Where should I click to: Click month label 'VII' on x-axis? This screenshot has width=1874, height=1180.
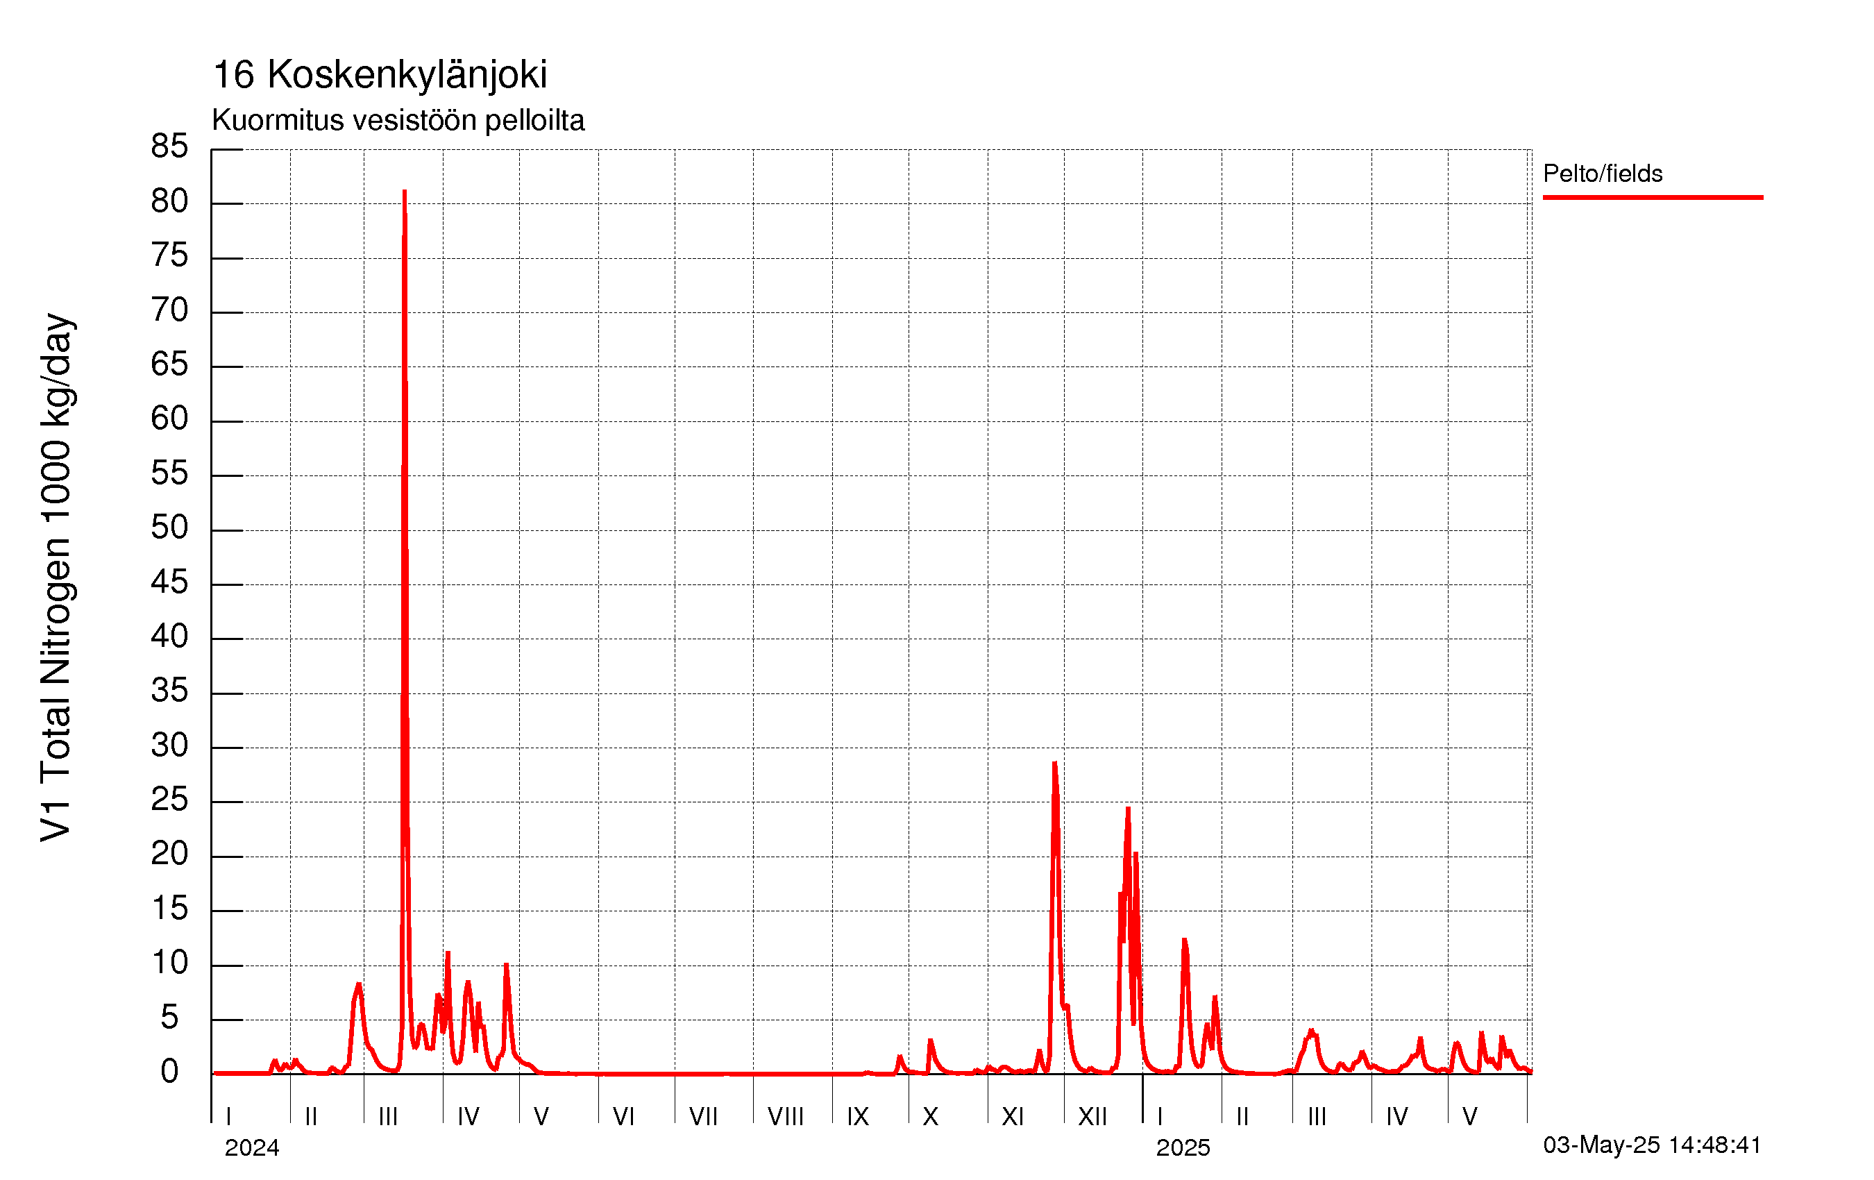coord(704,1117)
